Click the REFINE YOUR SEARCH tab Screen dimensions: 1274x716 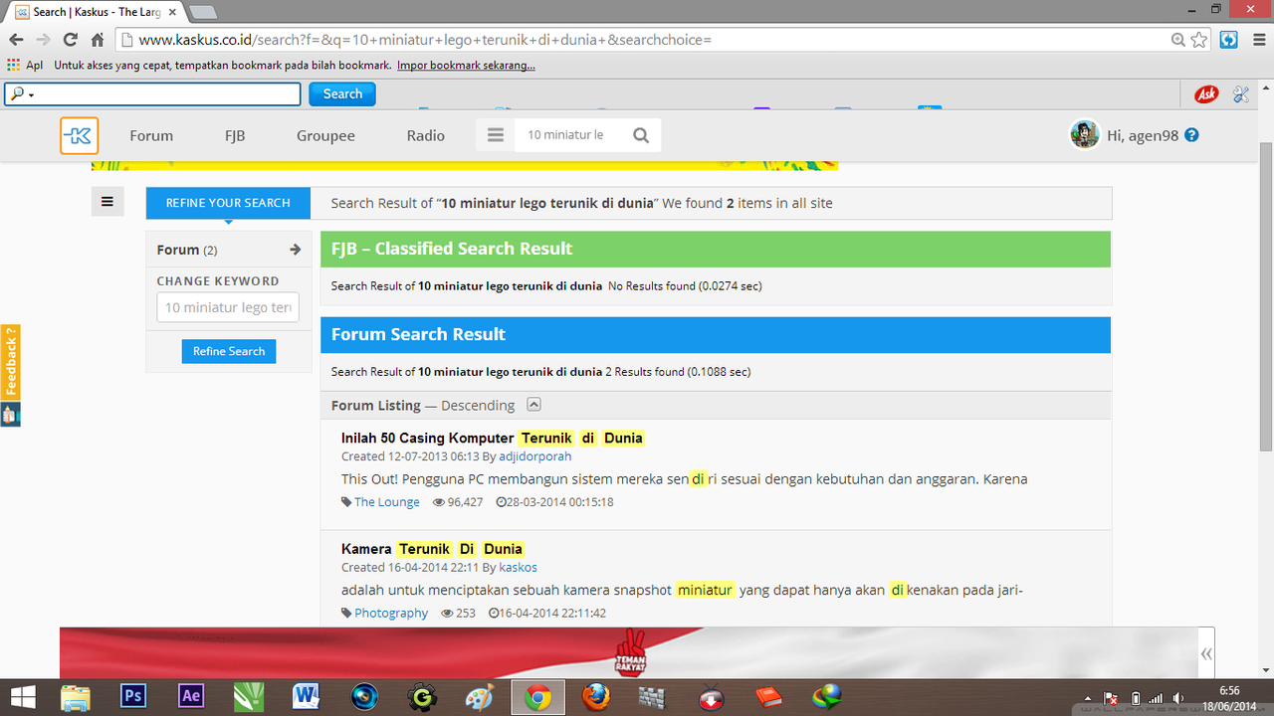click(x=228, y=203)
